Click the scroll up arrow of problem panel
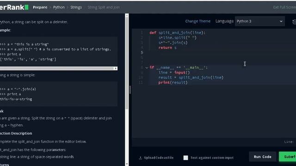296x166 pixels. pyautogui.click(x=127, y=15)
